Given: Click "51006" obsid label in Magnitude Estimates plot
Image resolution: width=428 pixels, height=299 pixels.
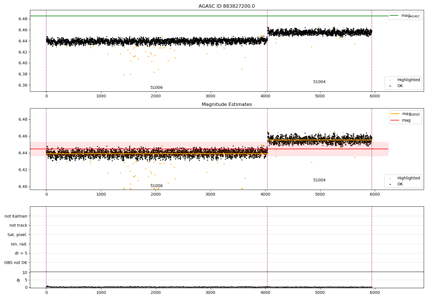Looking at the screenshot, I should (156, 186).
